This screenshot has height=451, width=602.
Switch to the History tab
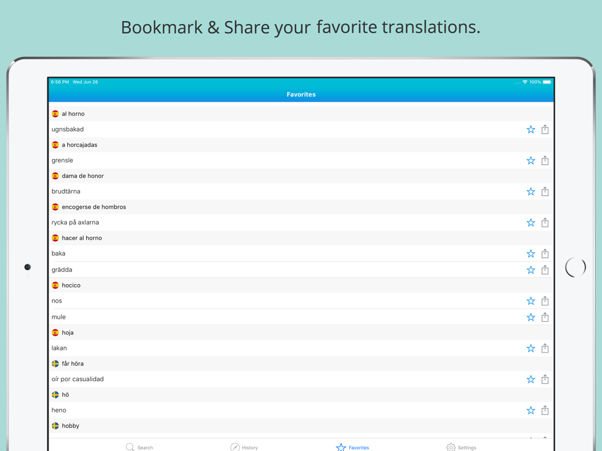pyautogui.click(x=244, y=447)
